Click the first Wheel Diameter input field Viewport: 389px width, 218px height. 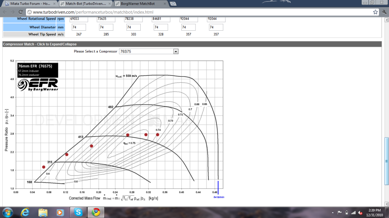coord(79,27)
